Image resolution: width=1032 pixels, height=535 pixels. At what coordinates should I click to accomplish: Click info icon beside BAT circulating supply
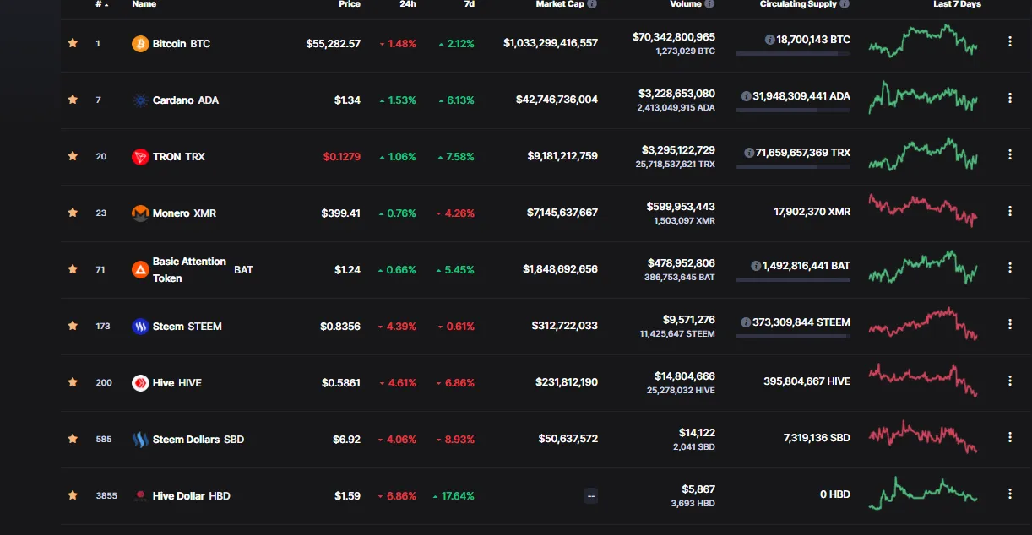tap(756, 266)
